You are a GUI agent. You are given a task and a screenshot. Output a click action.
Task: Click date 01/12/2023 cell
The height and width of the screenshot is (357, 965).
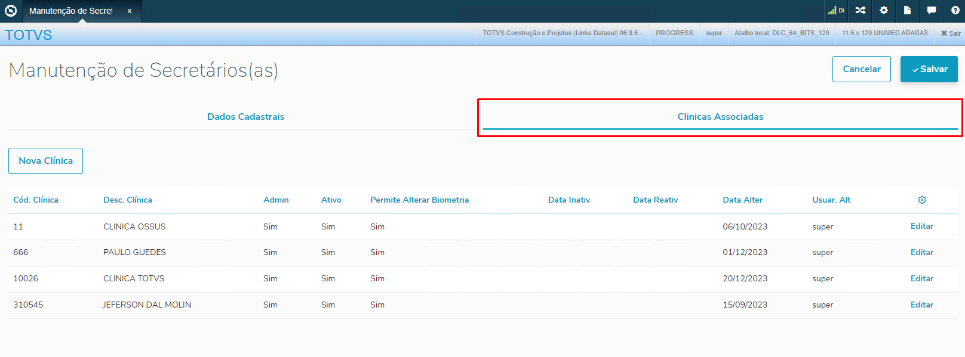tap(745, 253)
